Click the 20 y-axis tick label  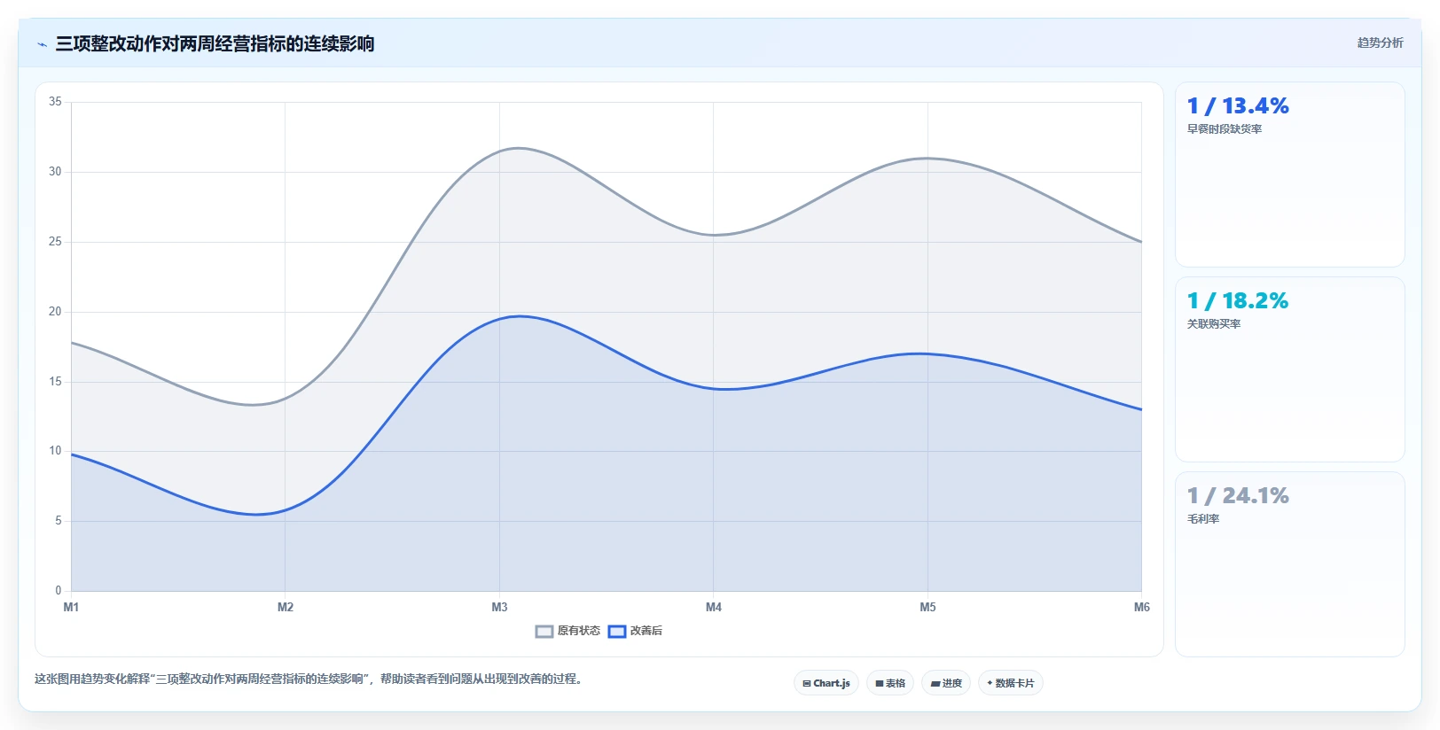click(x=55, y=312)
